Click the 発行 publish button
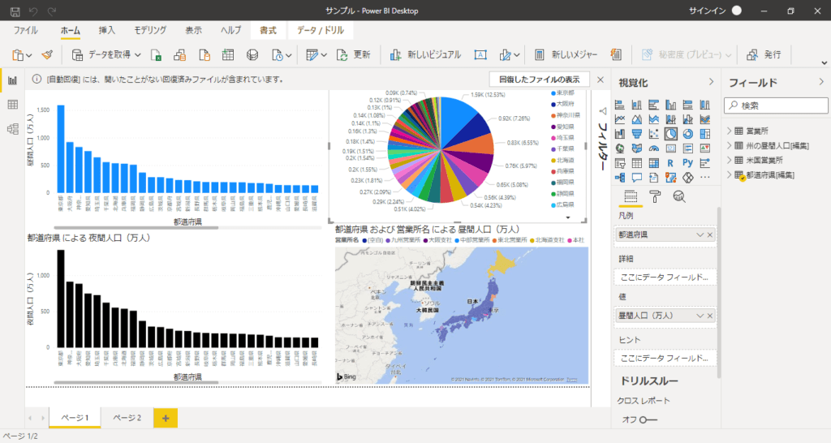831x443 pixels. click(764, 54)
